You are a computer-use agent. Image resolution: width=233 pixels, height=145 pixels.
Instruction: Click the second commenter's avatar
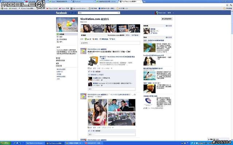(x=90, y=84)
